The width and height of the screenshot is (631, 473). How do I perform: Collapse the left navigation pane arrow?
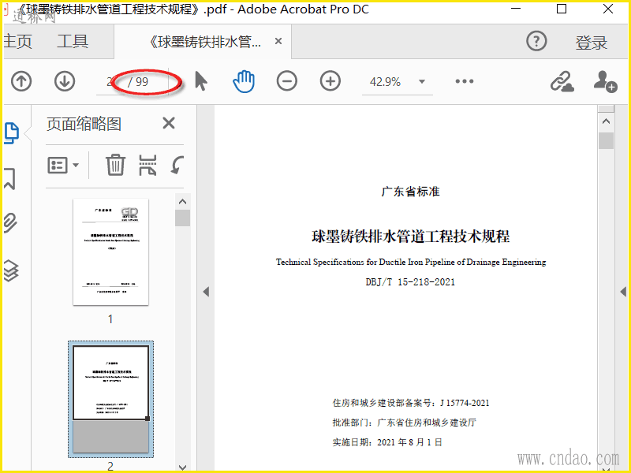[x=206, y=292]
